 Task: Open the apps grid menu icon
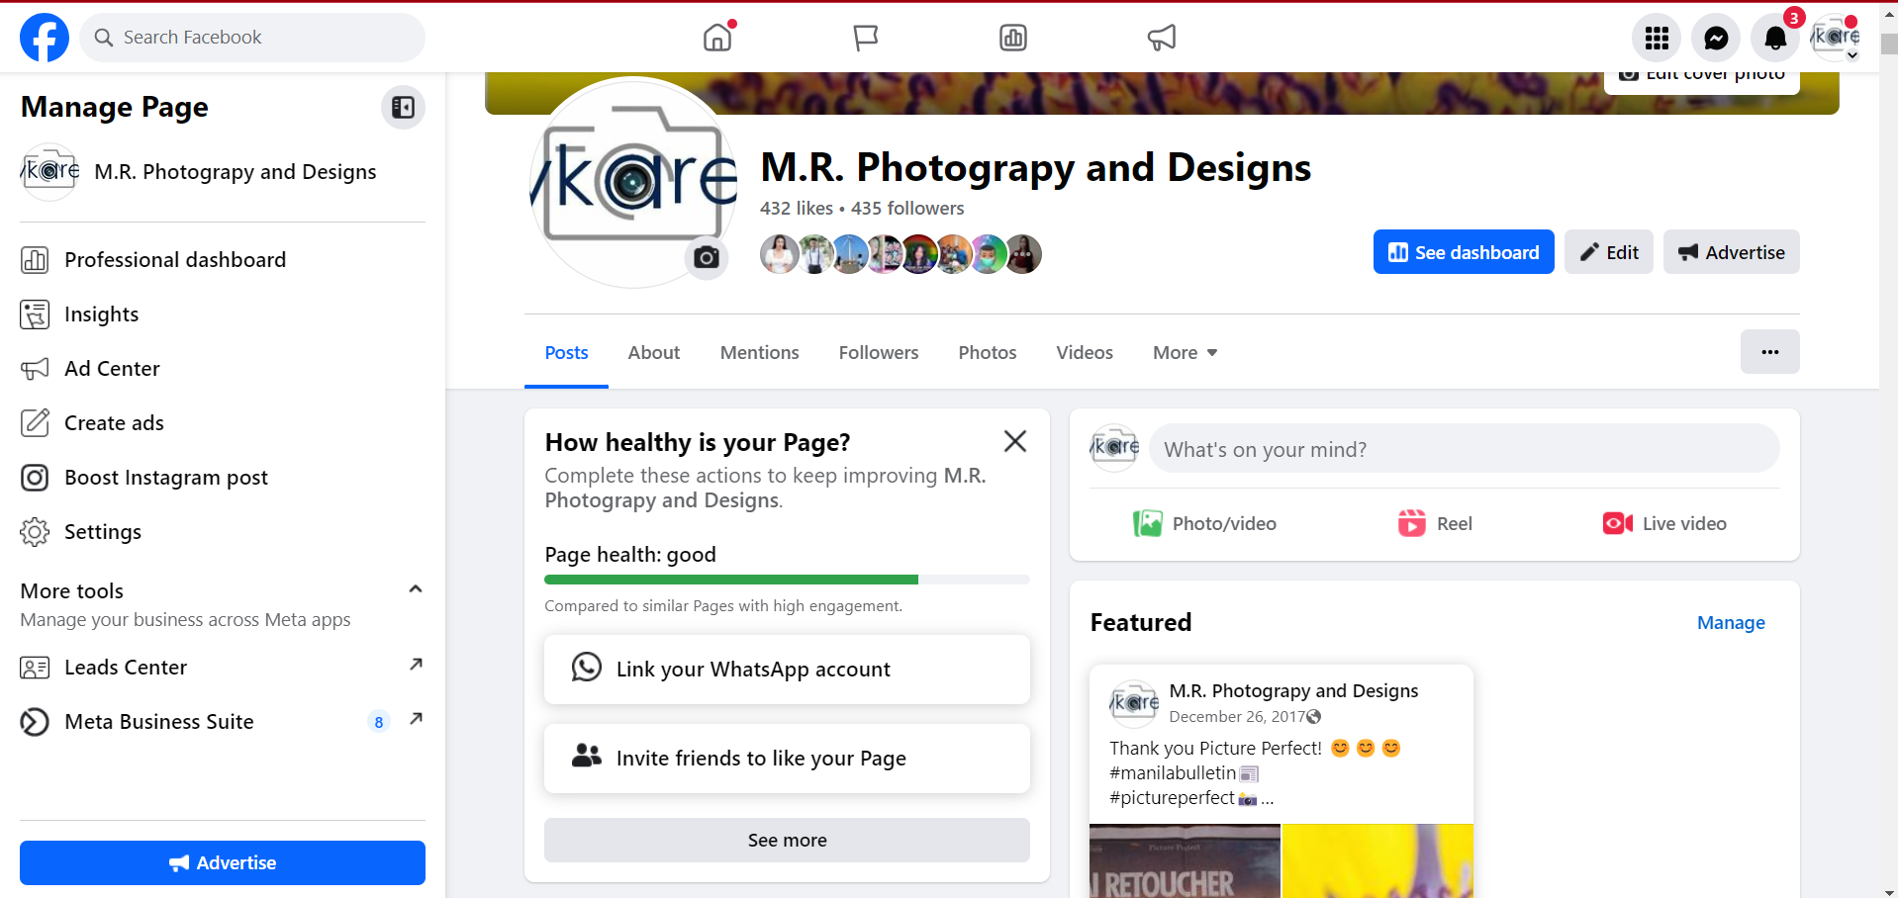[1657, 38]
